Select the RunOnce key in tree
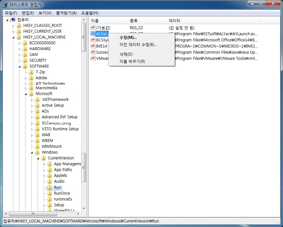 click(62, 193)
